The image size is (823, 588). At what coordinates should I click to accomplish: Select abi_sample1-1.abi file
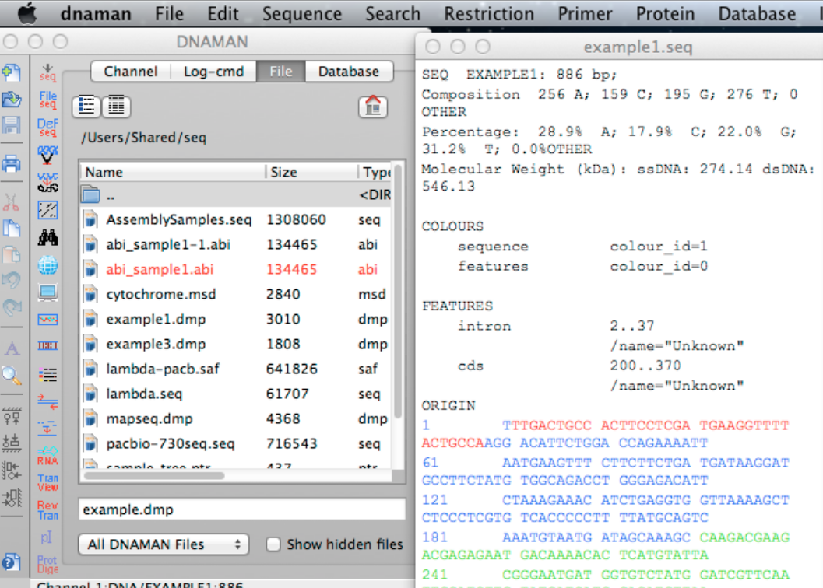pyautogui.click(x=236, y=244)
